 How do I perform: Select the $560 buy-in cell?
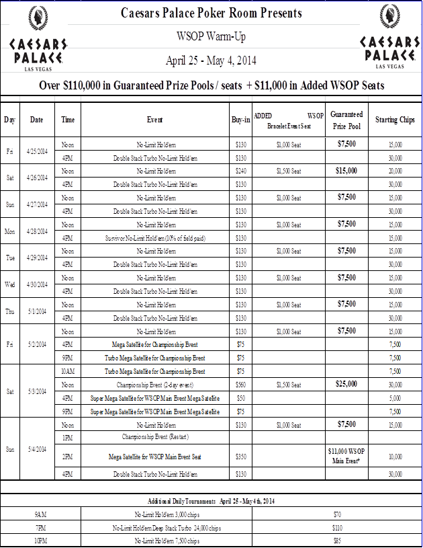(x=241, y=385)
